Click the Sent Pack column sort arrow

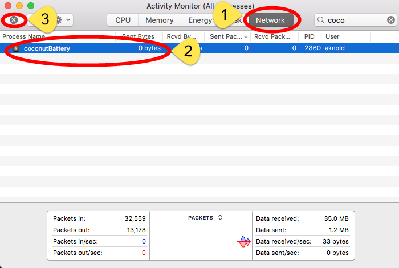246,36
